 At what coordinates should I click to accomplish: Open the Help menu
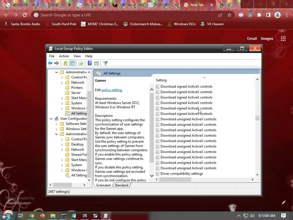[89, 56]
